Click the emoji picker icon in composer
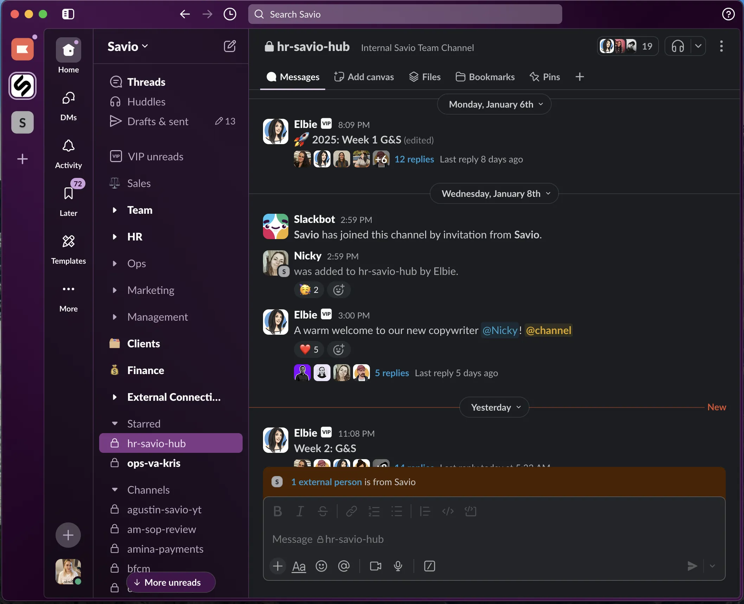Screen dimensions: 744x604 321,566
